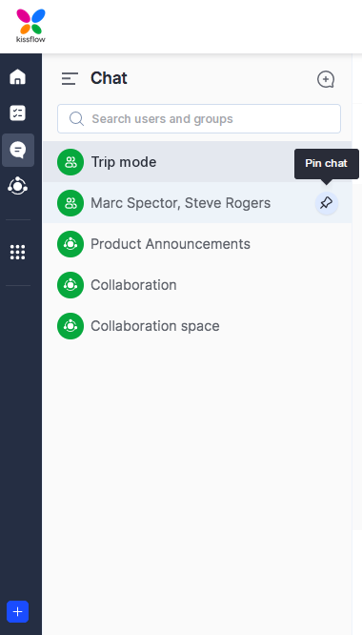
Task: Start a new chat with plus bubble icon
Action: pyautogui.click(x=326, y=79)
